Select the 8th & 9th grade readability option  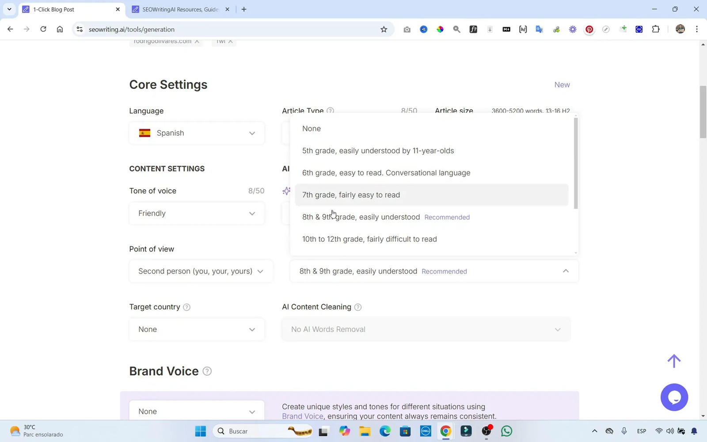(361, 217)
